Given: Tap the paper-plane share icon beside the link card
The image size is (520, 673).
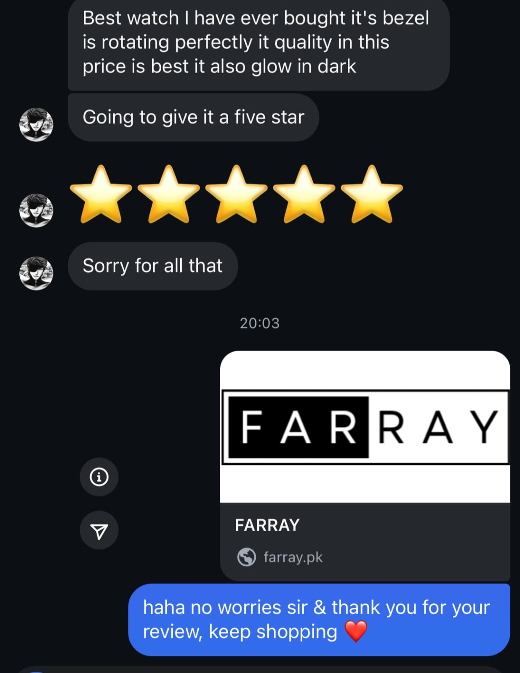Looking at the screenshot, I should [x=99, y=530].
